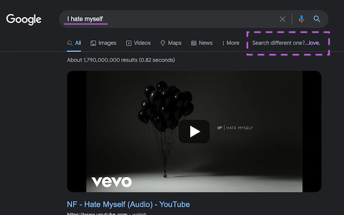Screen dimensions: 344x215
Task: Switch to the Images tab
Action: (x=103, y=43)
